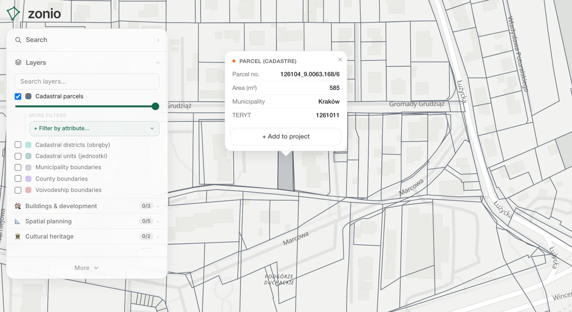Click parcel number 126104_9.0063.168/6
The width and height of the screenshot is (572, 312).
point(310,74)
